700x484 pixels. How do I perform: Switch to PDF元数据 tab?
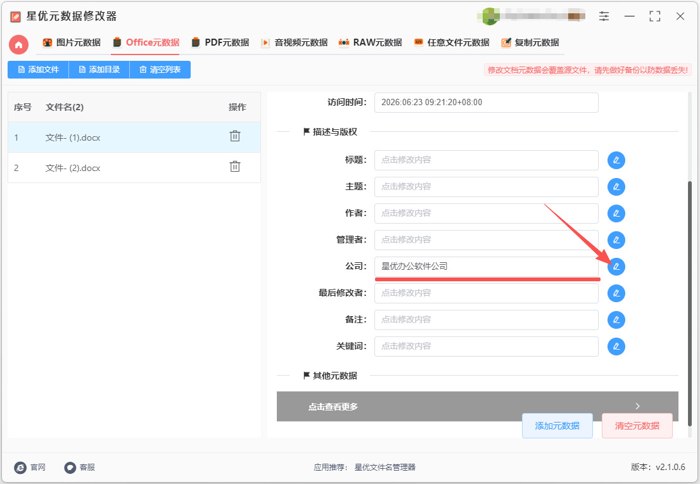[220, 43]
